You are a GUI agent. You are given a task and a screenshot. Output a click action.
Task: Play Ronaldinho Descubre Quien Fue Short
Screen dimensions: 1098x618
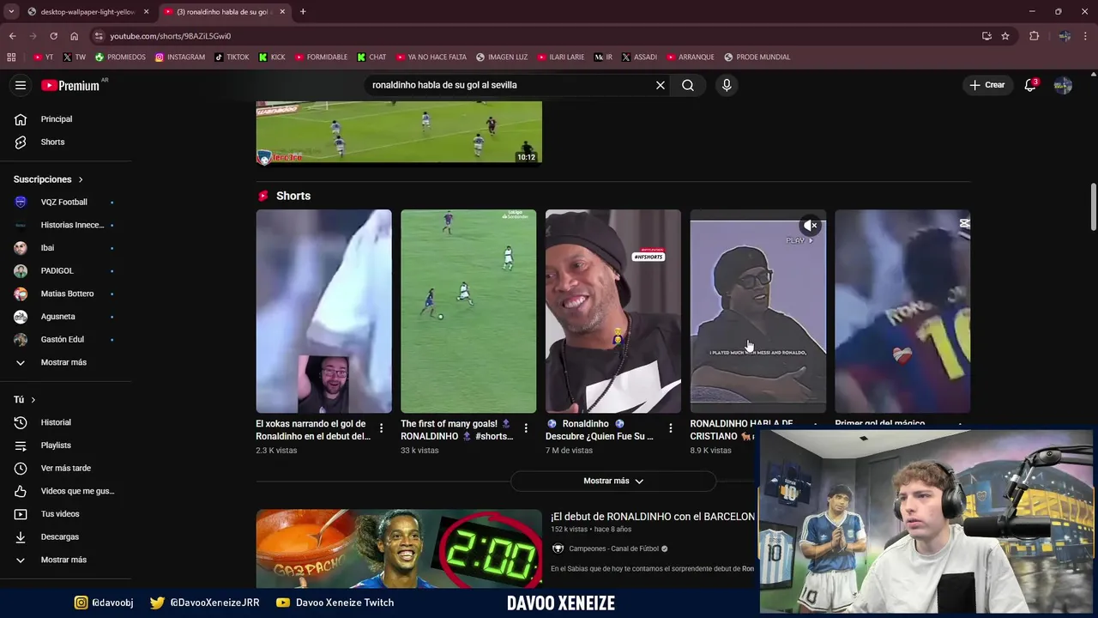[613, 312]
